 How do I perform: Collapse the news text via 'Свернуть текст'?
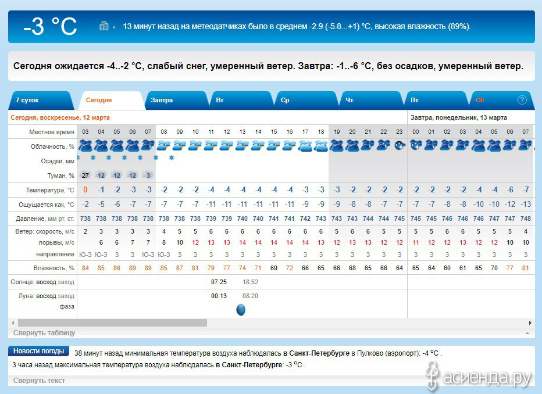tap(39, 381)
